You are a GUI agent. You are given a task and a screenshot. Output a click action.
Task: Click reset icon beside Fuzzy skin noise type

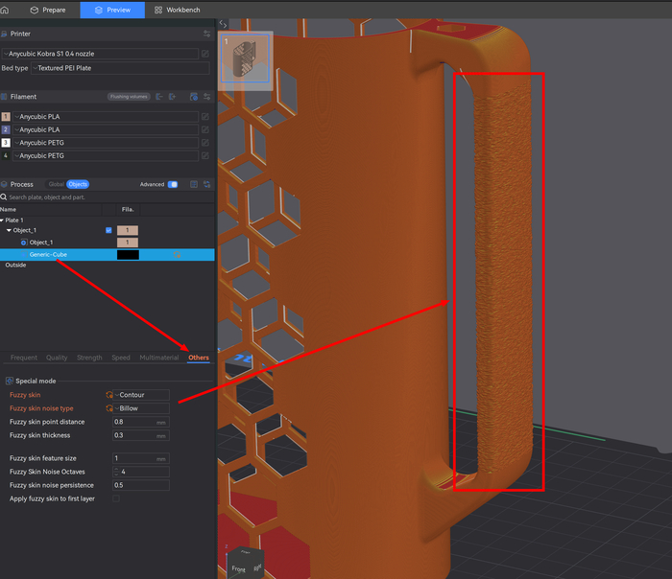tap(109, 408)
